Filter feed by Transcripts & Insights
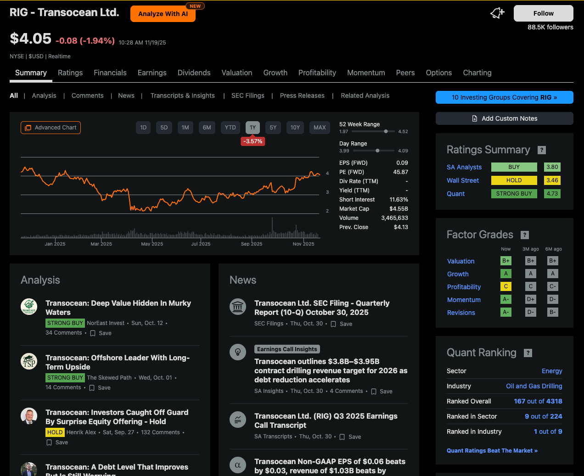Screen dimensions: 584x476 coord(183,95)
